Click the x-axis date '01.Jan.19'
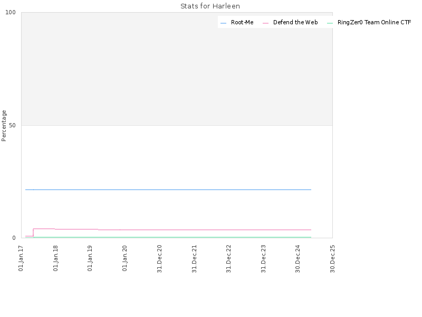The image size is (422, 317). tap(90, 258)
